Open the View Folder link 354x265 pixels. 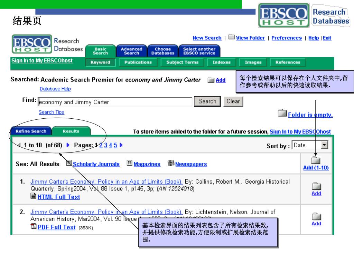(x=250, y=38)
